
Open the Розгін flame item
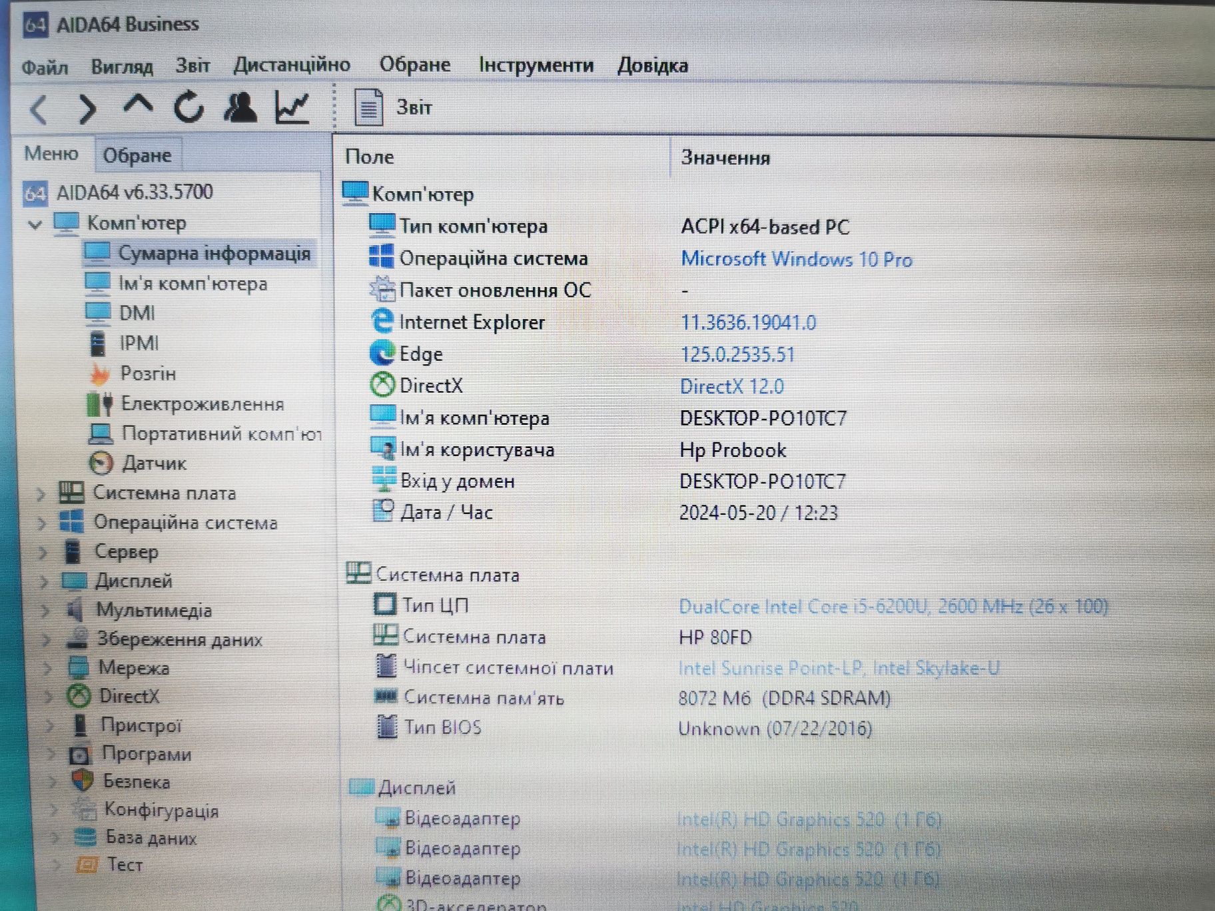tap(148, 374)
